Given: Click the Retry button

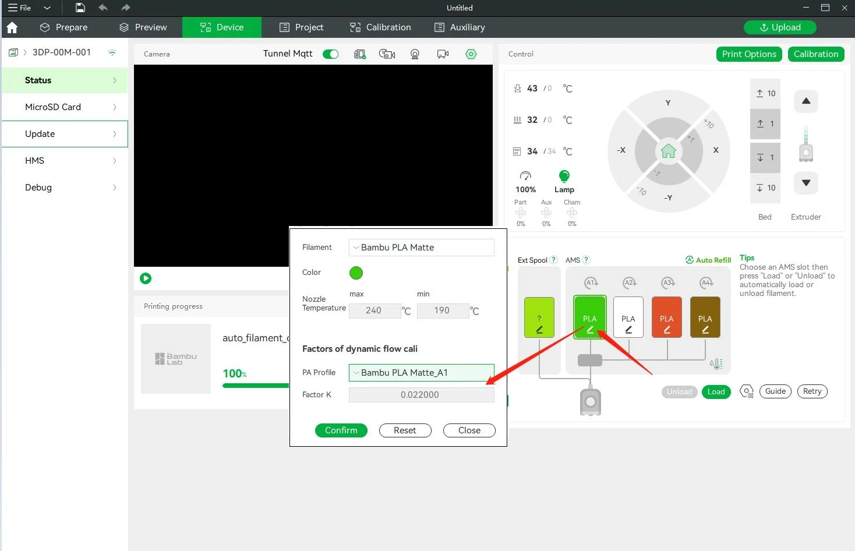Looking at the screenshot, I should tap(812, 391).
